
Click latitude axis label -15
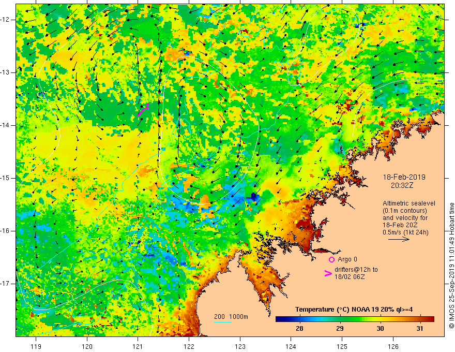(5, 178)
